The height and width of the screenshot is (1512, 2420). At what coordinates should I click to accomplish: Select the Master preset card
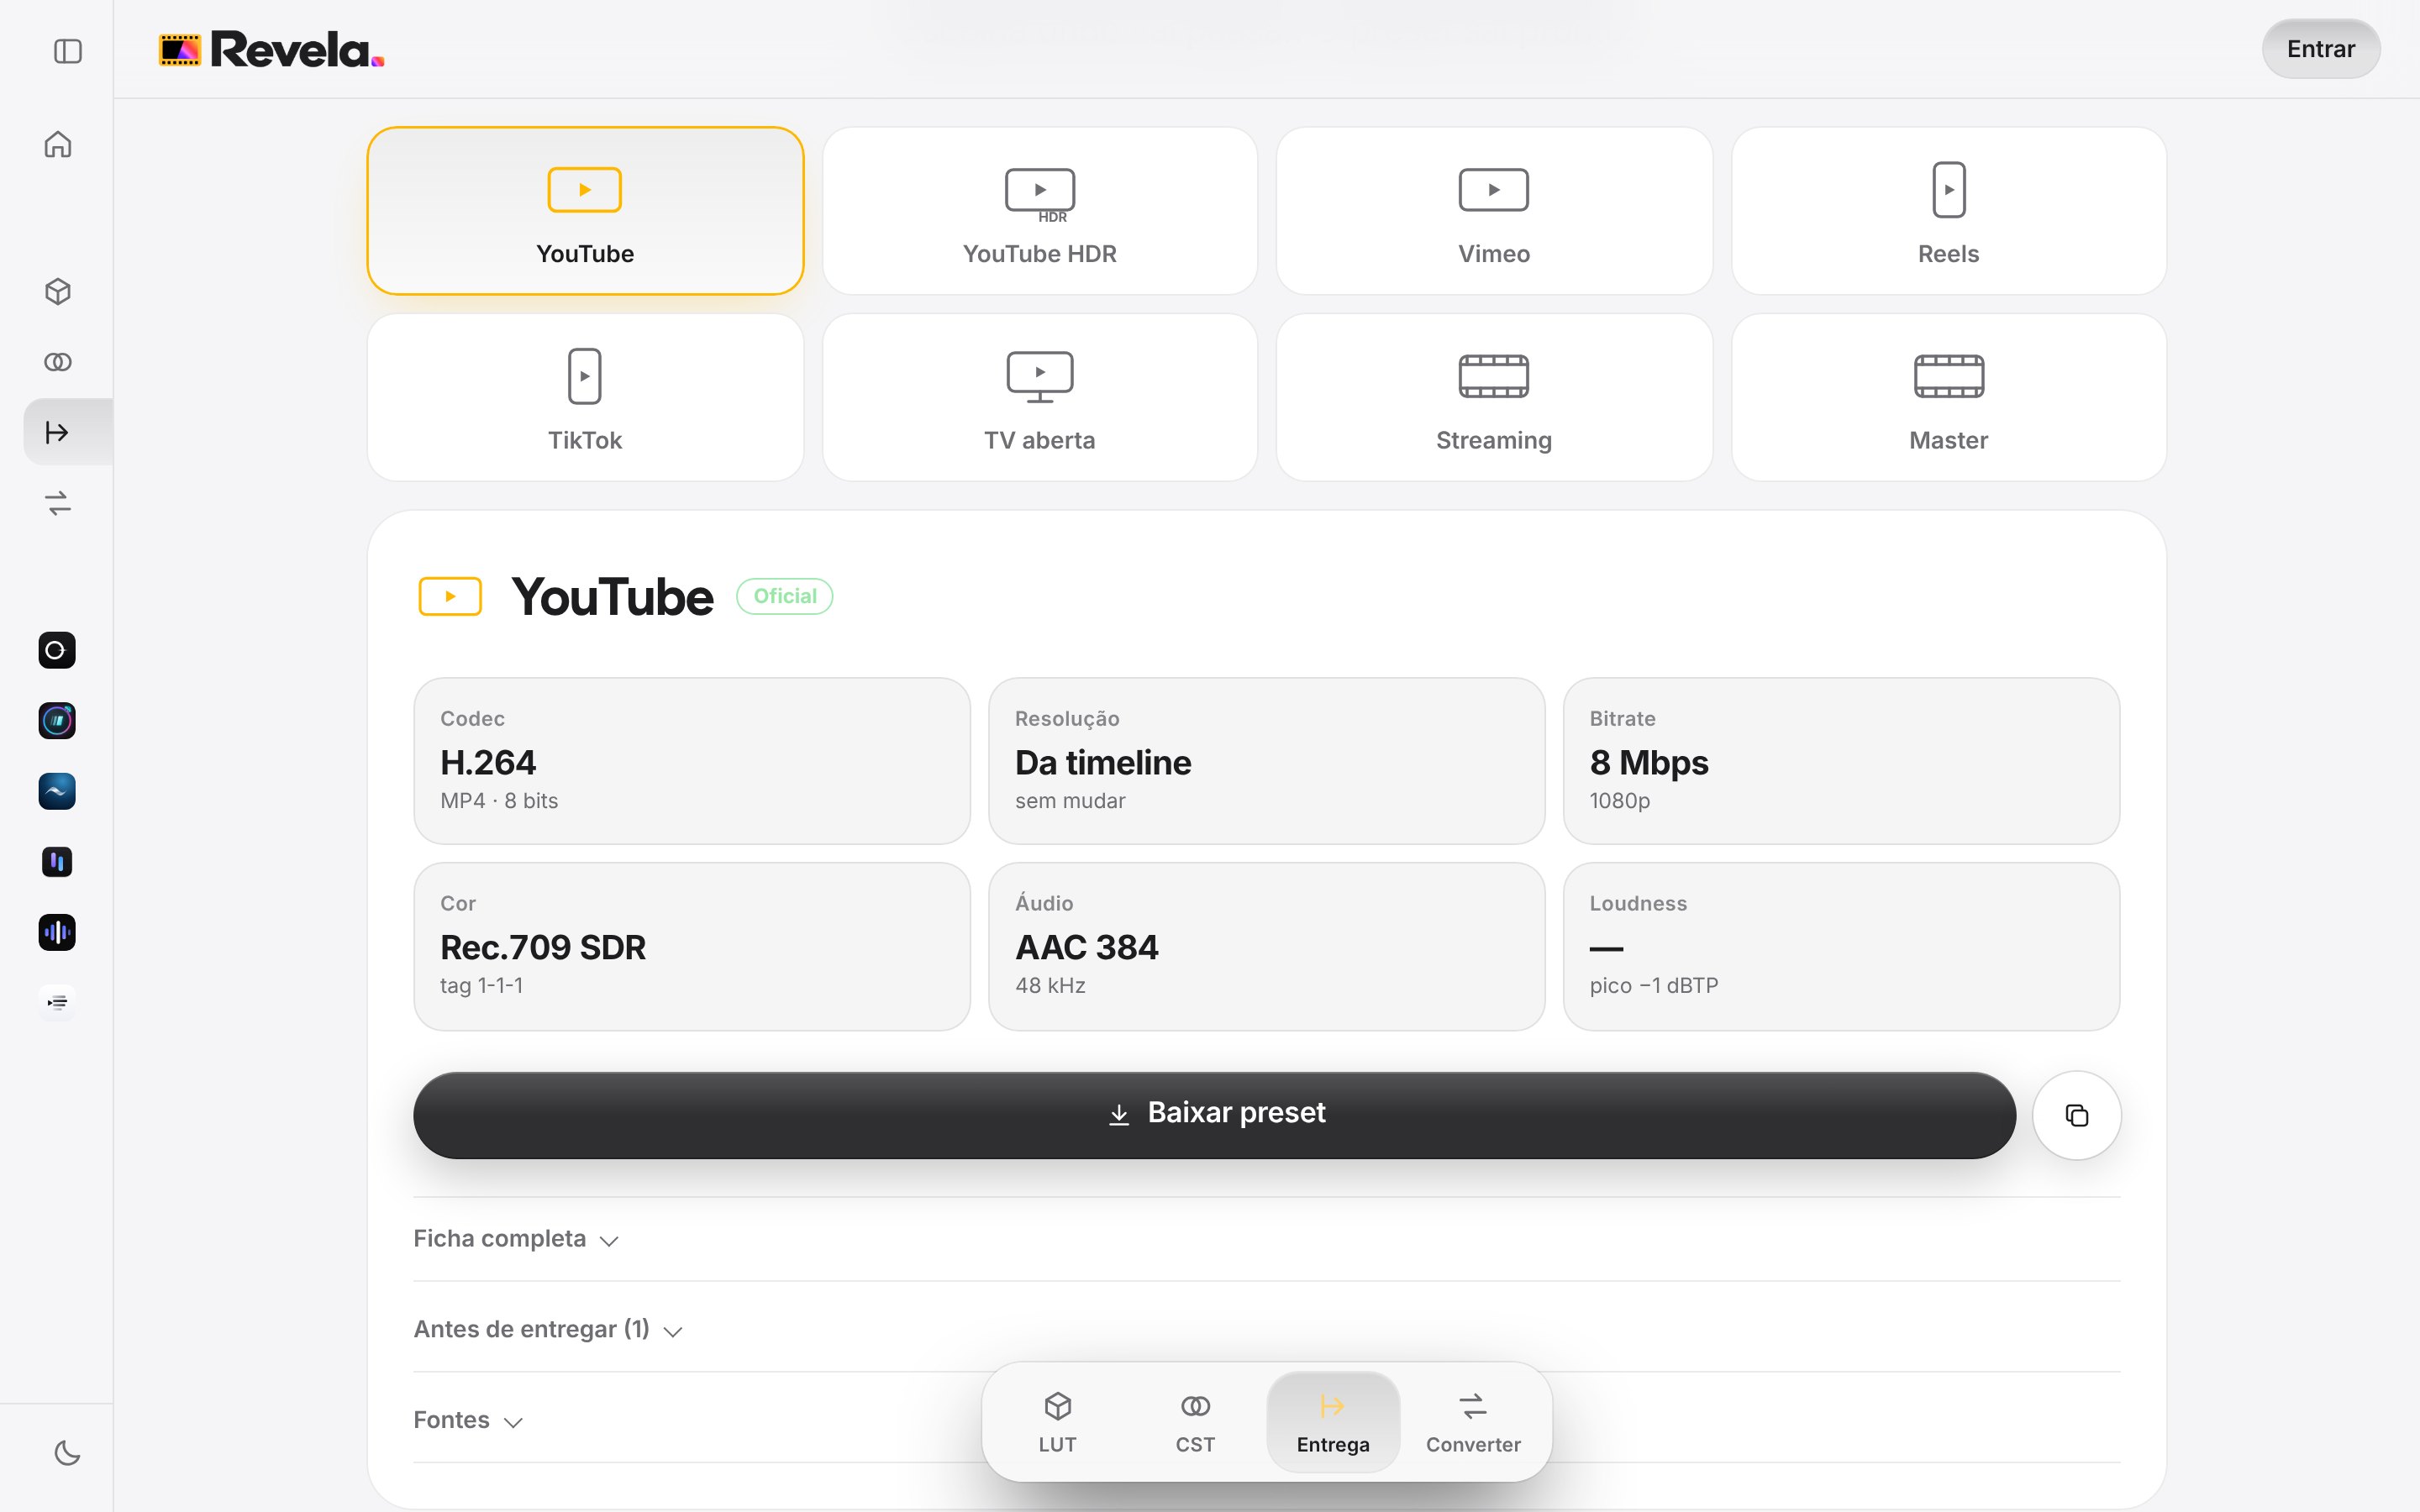(1948, 397)
